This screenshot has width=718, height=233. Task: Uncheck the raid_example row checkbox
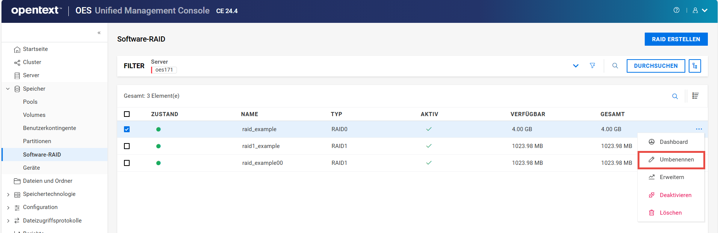click(x=127, y=129)
